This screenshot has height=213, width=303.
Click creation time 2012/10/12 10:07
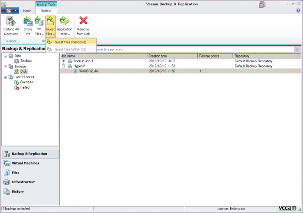[162, 61]
